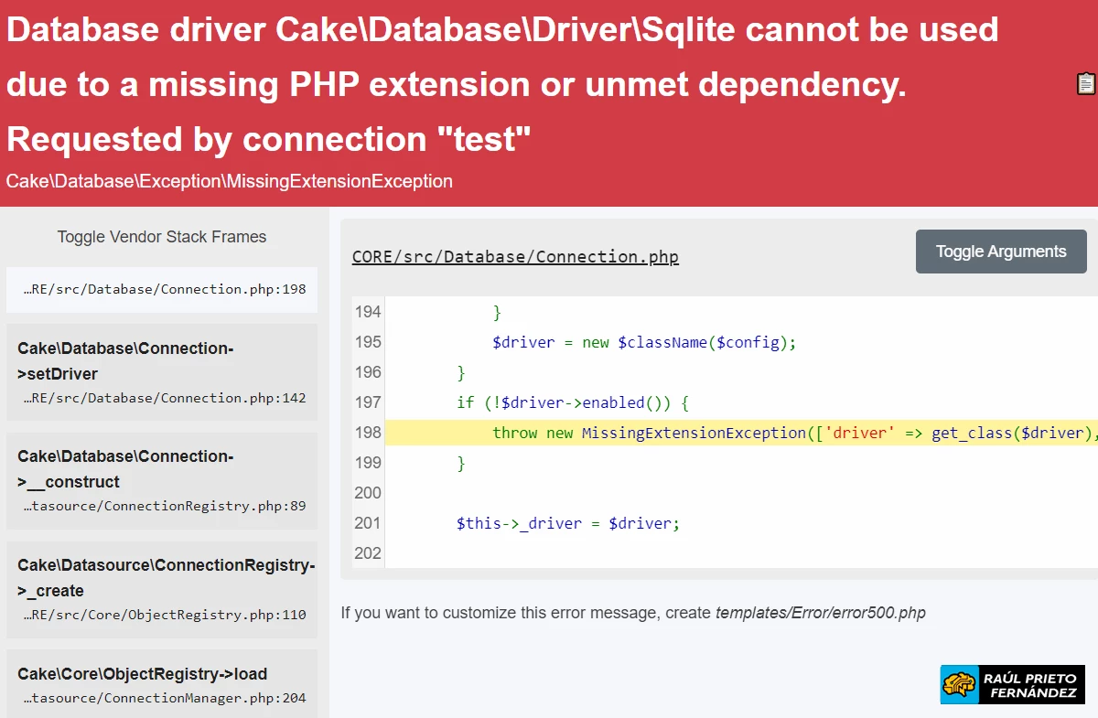The width and height of the screenshot is (1098, 718).
Task: Click line number 198 in code gutter
Action: tap(368, 433)
